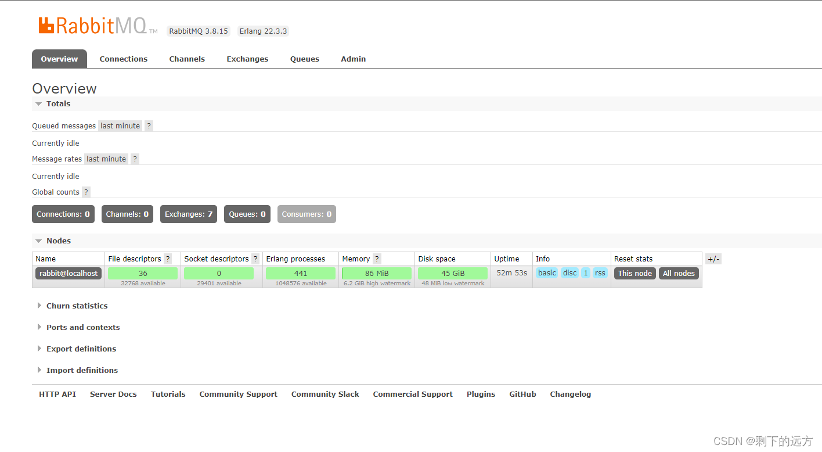Click the Uptime column header
Viewport: 822px width, 452px height.
click(507, 259)
